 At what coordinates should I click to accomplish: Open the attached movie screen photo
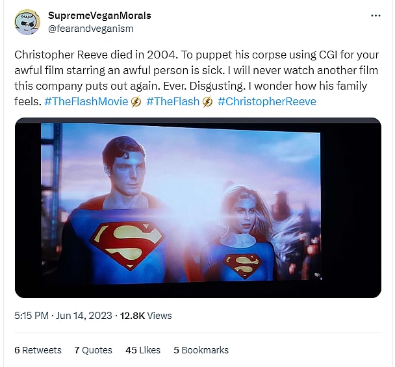pos(197,208)
